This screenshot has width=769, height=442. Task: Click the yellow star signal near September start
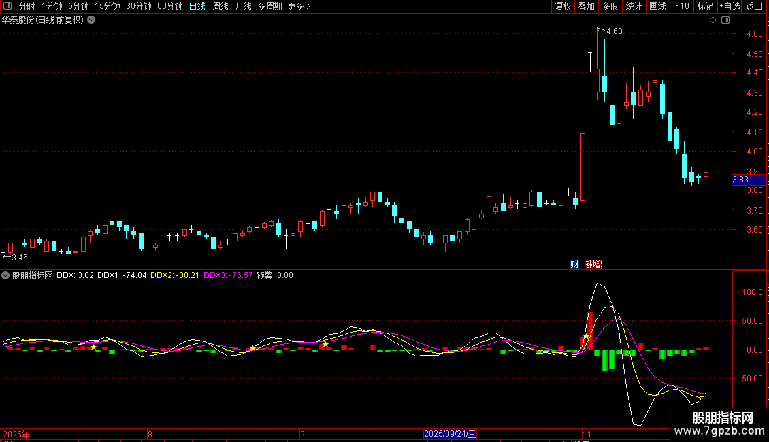326,345
